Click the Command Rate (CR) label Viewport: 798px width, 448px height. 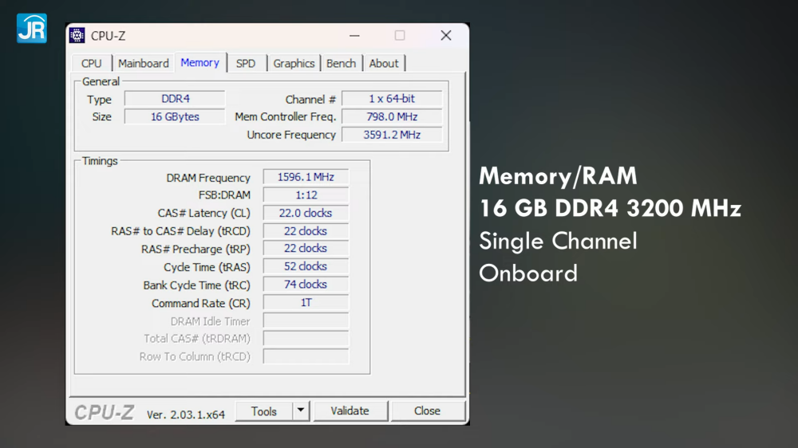(201, 304)
